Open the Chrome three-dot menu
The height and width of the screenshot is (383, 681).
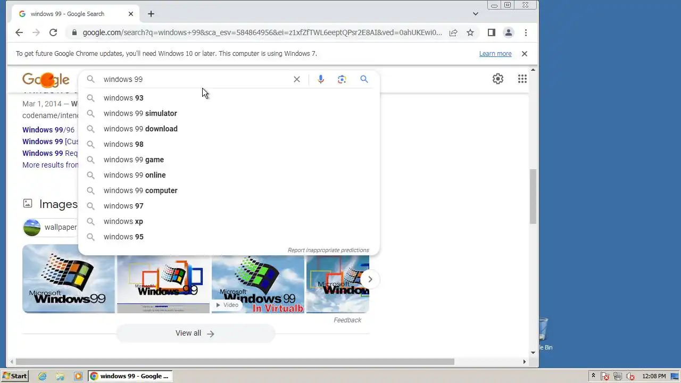tap(526, 32)
